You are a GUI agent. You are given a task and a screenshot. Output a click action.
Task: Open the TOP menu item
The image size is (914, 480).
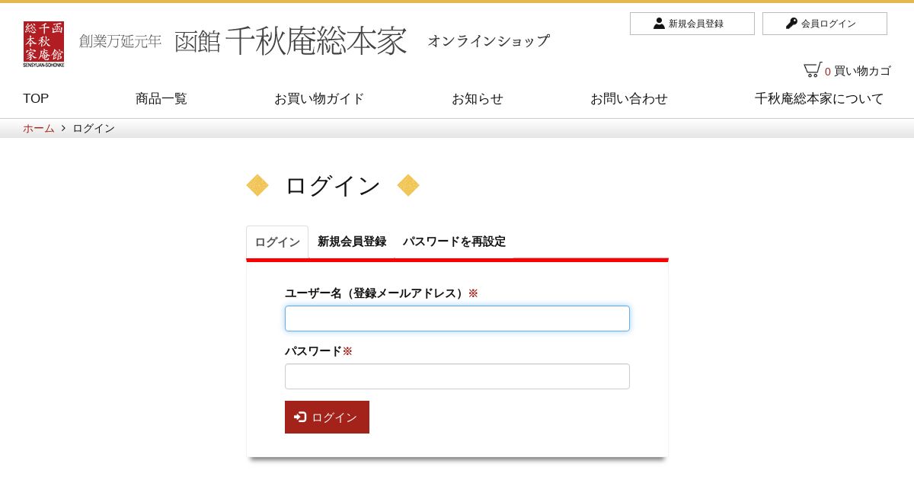[x=36, y=98]
